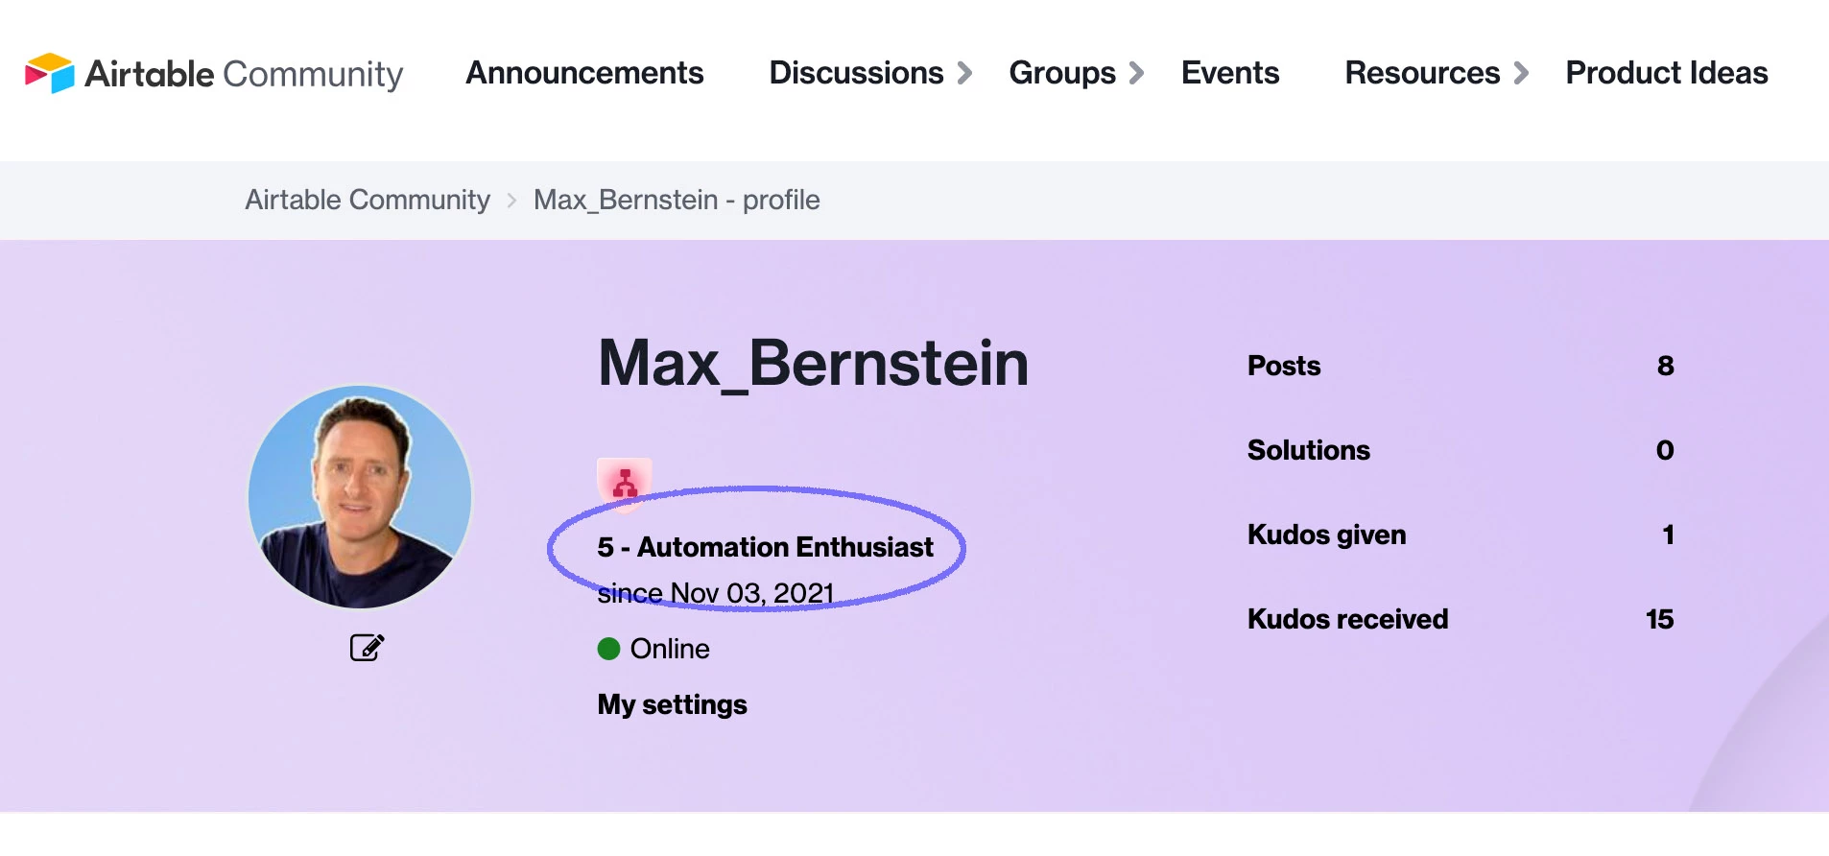Open the edit profile picture pencil icon
Viewport: 1829px width, 856px height.
(x=367, y=648)
